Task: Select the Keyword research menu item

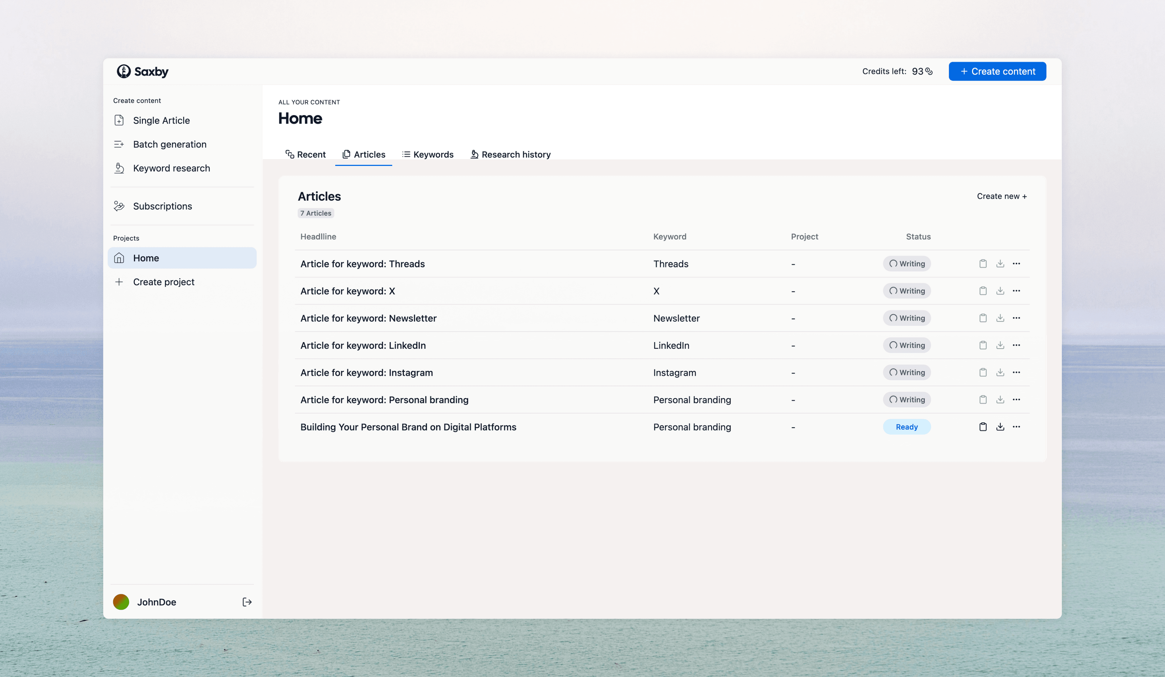Action: [172, 168]
